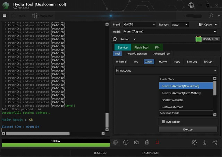
Task: Click the globe language icon in title bar
Action: (x=191, y=5)
